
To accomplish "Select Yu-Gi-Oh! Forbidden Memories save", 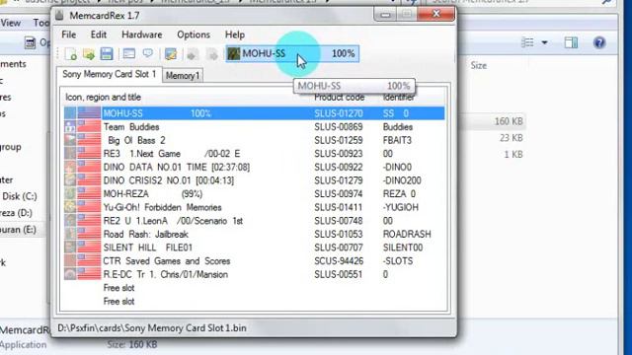I will tap(255, 207).
